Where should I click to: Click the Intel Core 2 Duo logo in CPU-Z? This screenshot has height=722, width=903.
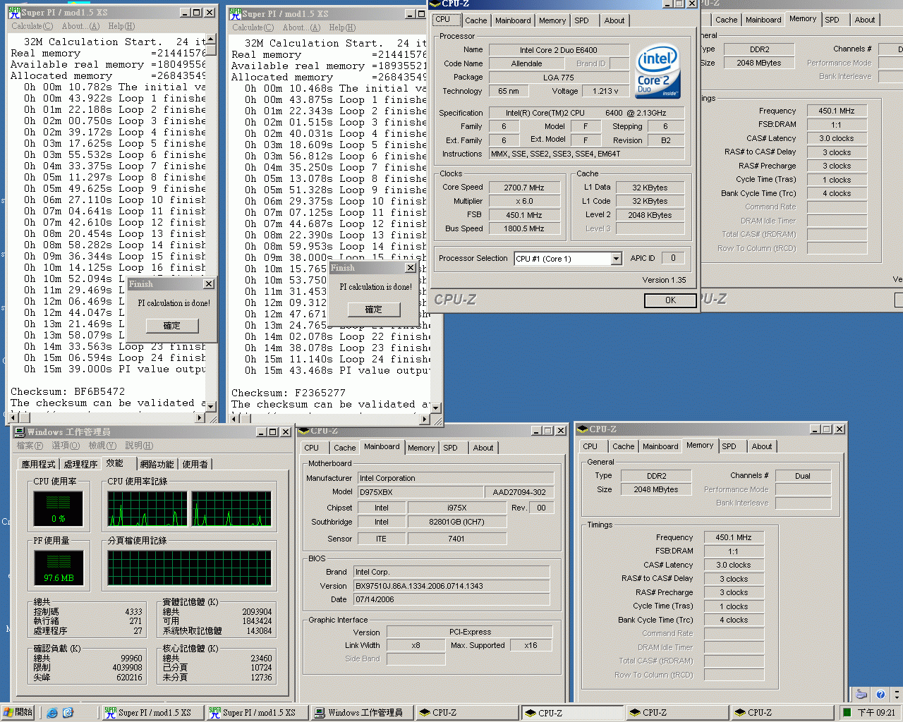pos(657,71)
